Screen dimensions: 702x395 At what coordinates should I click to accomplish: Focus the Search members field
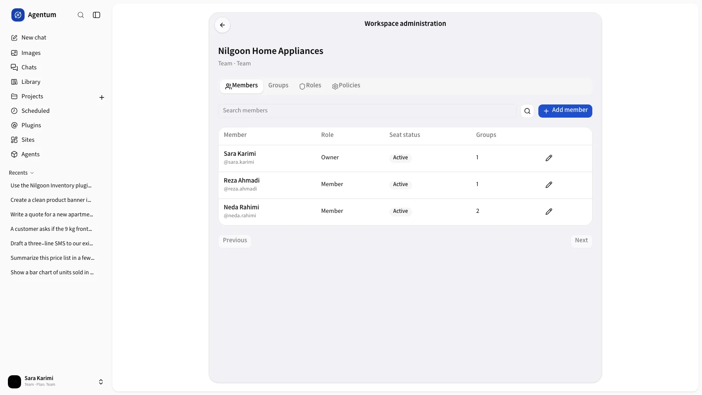367,111
